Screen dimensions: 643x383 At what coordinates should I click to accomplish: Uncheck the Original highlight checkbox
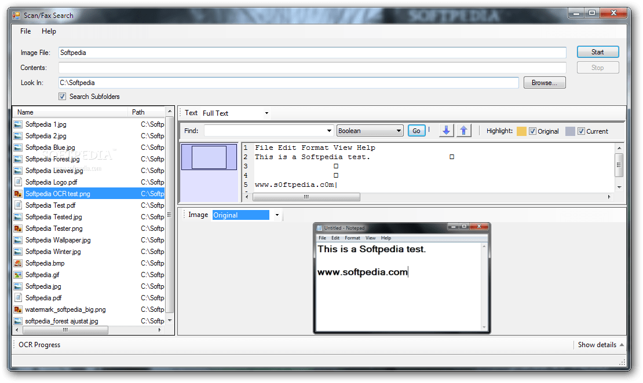[x=533, y=131]
